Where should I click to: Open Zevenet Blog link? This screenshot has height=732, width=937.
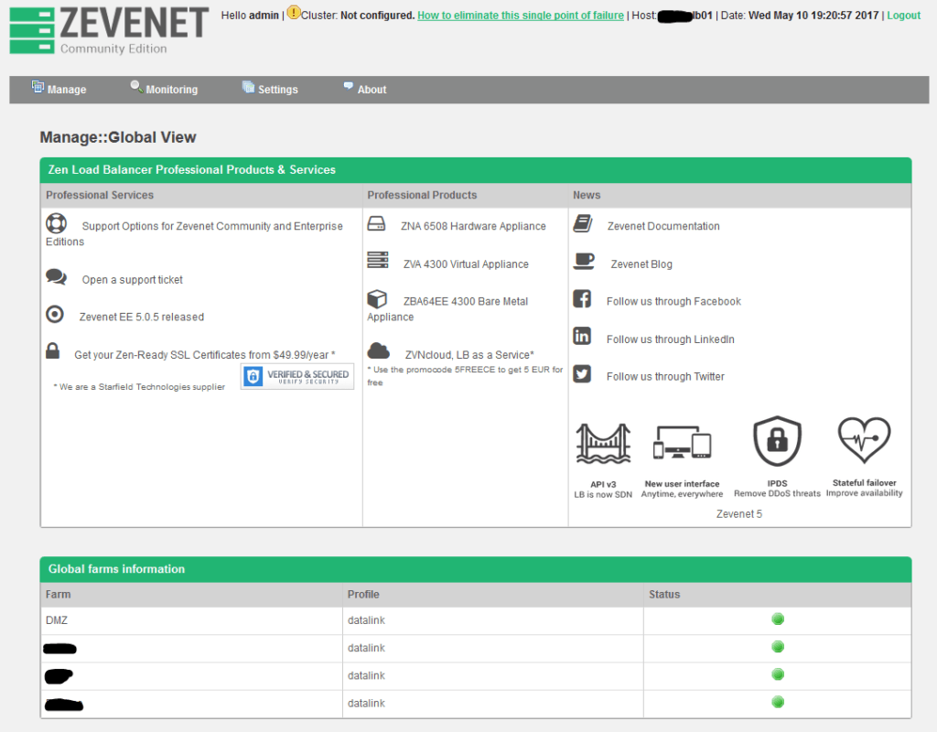point(641,264)
